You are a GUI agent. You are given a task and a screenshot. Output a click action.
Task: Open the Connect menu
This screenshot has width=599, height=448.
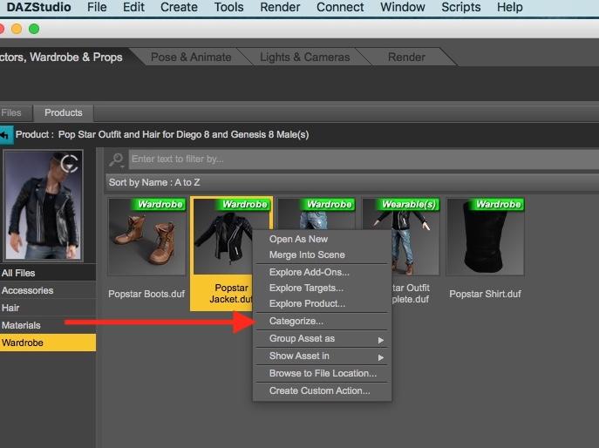point(340,7)
